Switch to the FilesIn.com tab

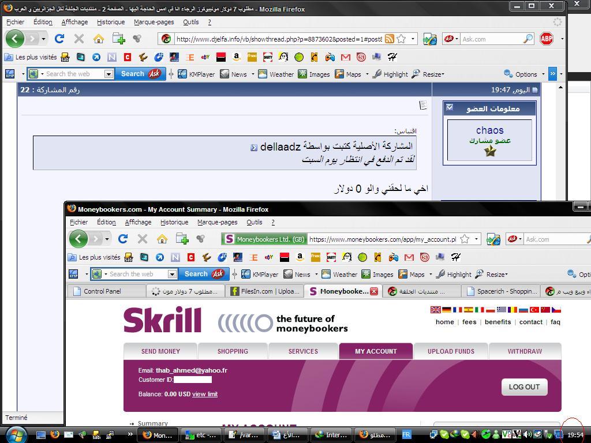click(x=264, y=291)
